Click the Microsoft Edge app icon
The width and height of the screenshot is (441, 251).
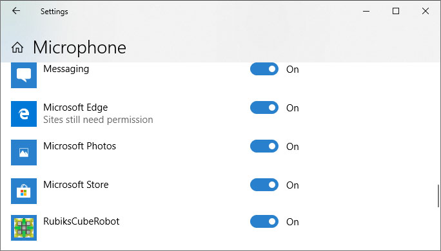24,114
